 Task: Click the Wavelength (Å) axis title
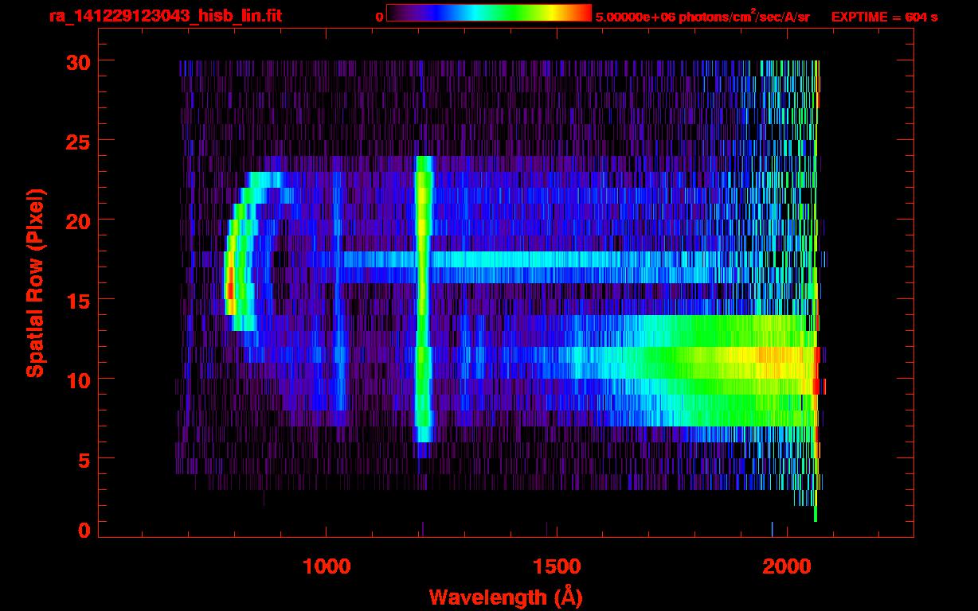pos(506,596)
